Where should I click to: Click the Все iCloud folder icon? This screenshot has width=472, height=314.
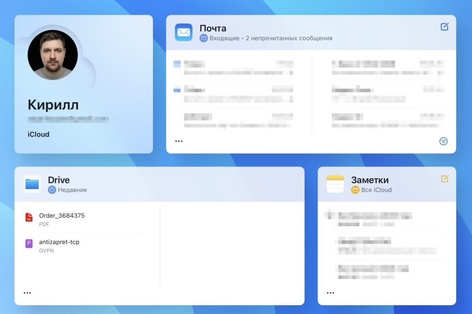[355, 190]
